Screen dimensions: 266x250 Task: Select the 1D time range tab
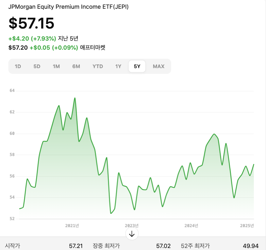pyautogui.click(x=18, y=66)
